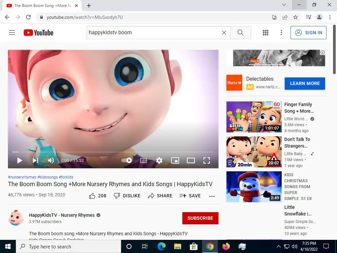Screen dimensions: 337x253
Task: Go forward with the browser arrow
Action: click(18, 17)
